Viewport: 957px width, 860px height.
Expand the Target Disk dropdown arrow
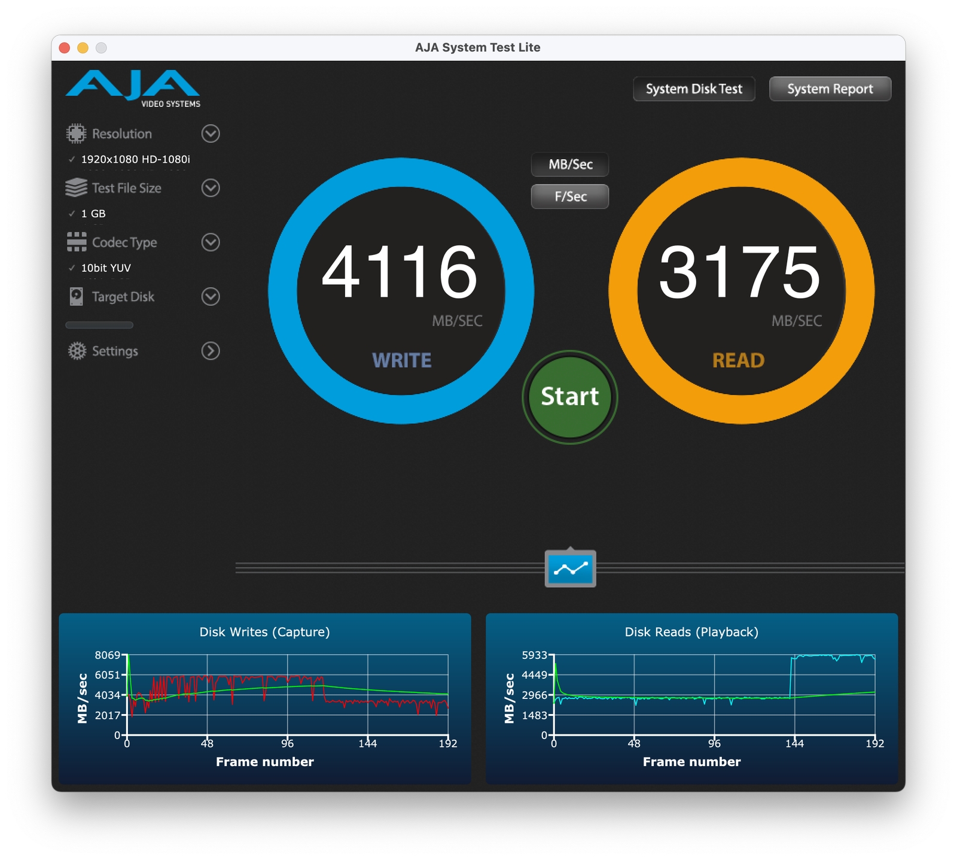click(211, 296)
